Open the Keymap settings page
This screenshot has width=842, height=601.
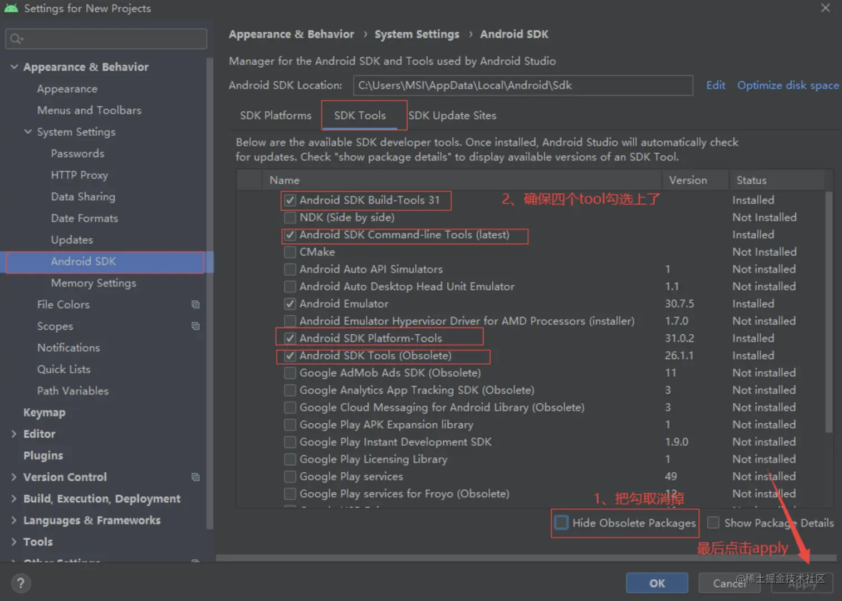point(45,413)
